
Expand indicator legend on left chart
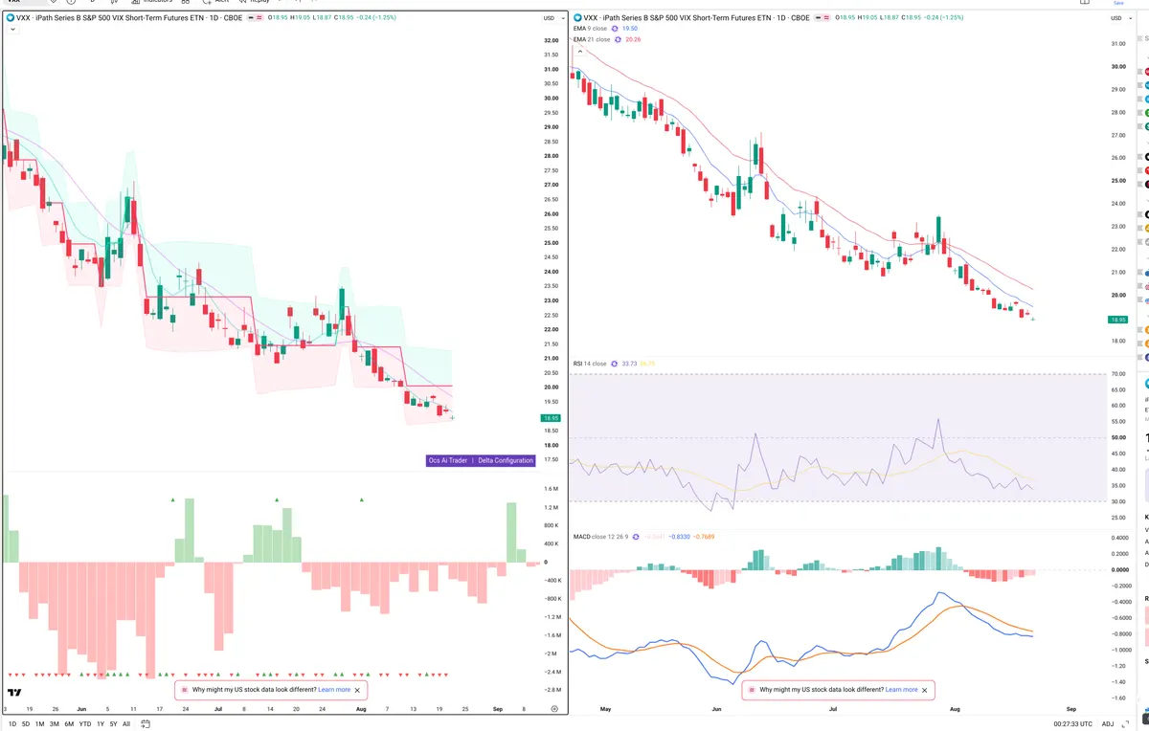(11, 30)
